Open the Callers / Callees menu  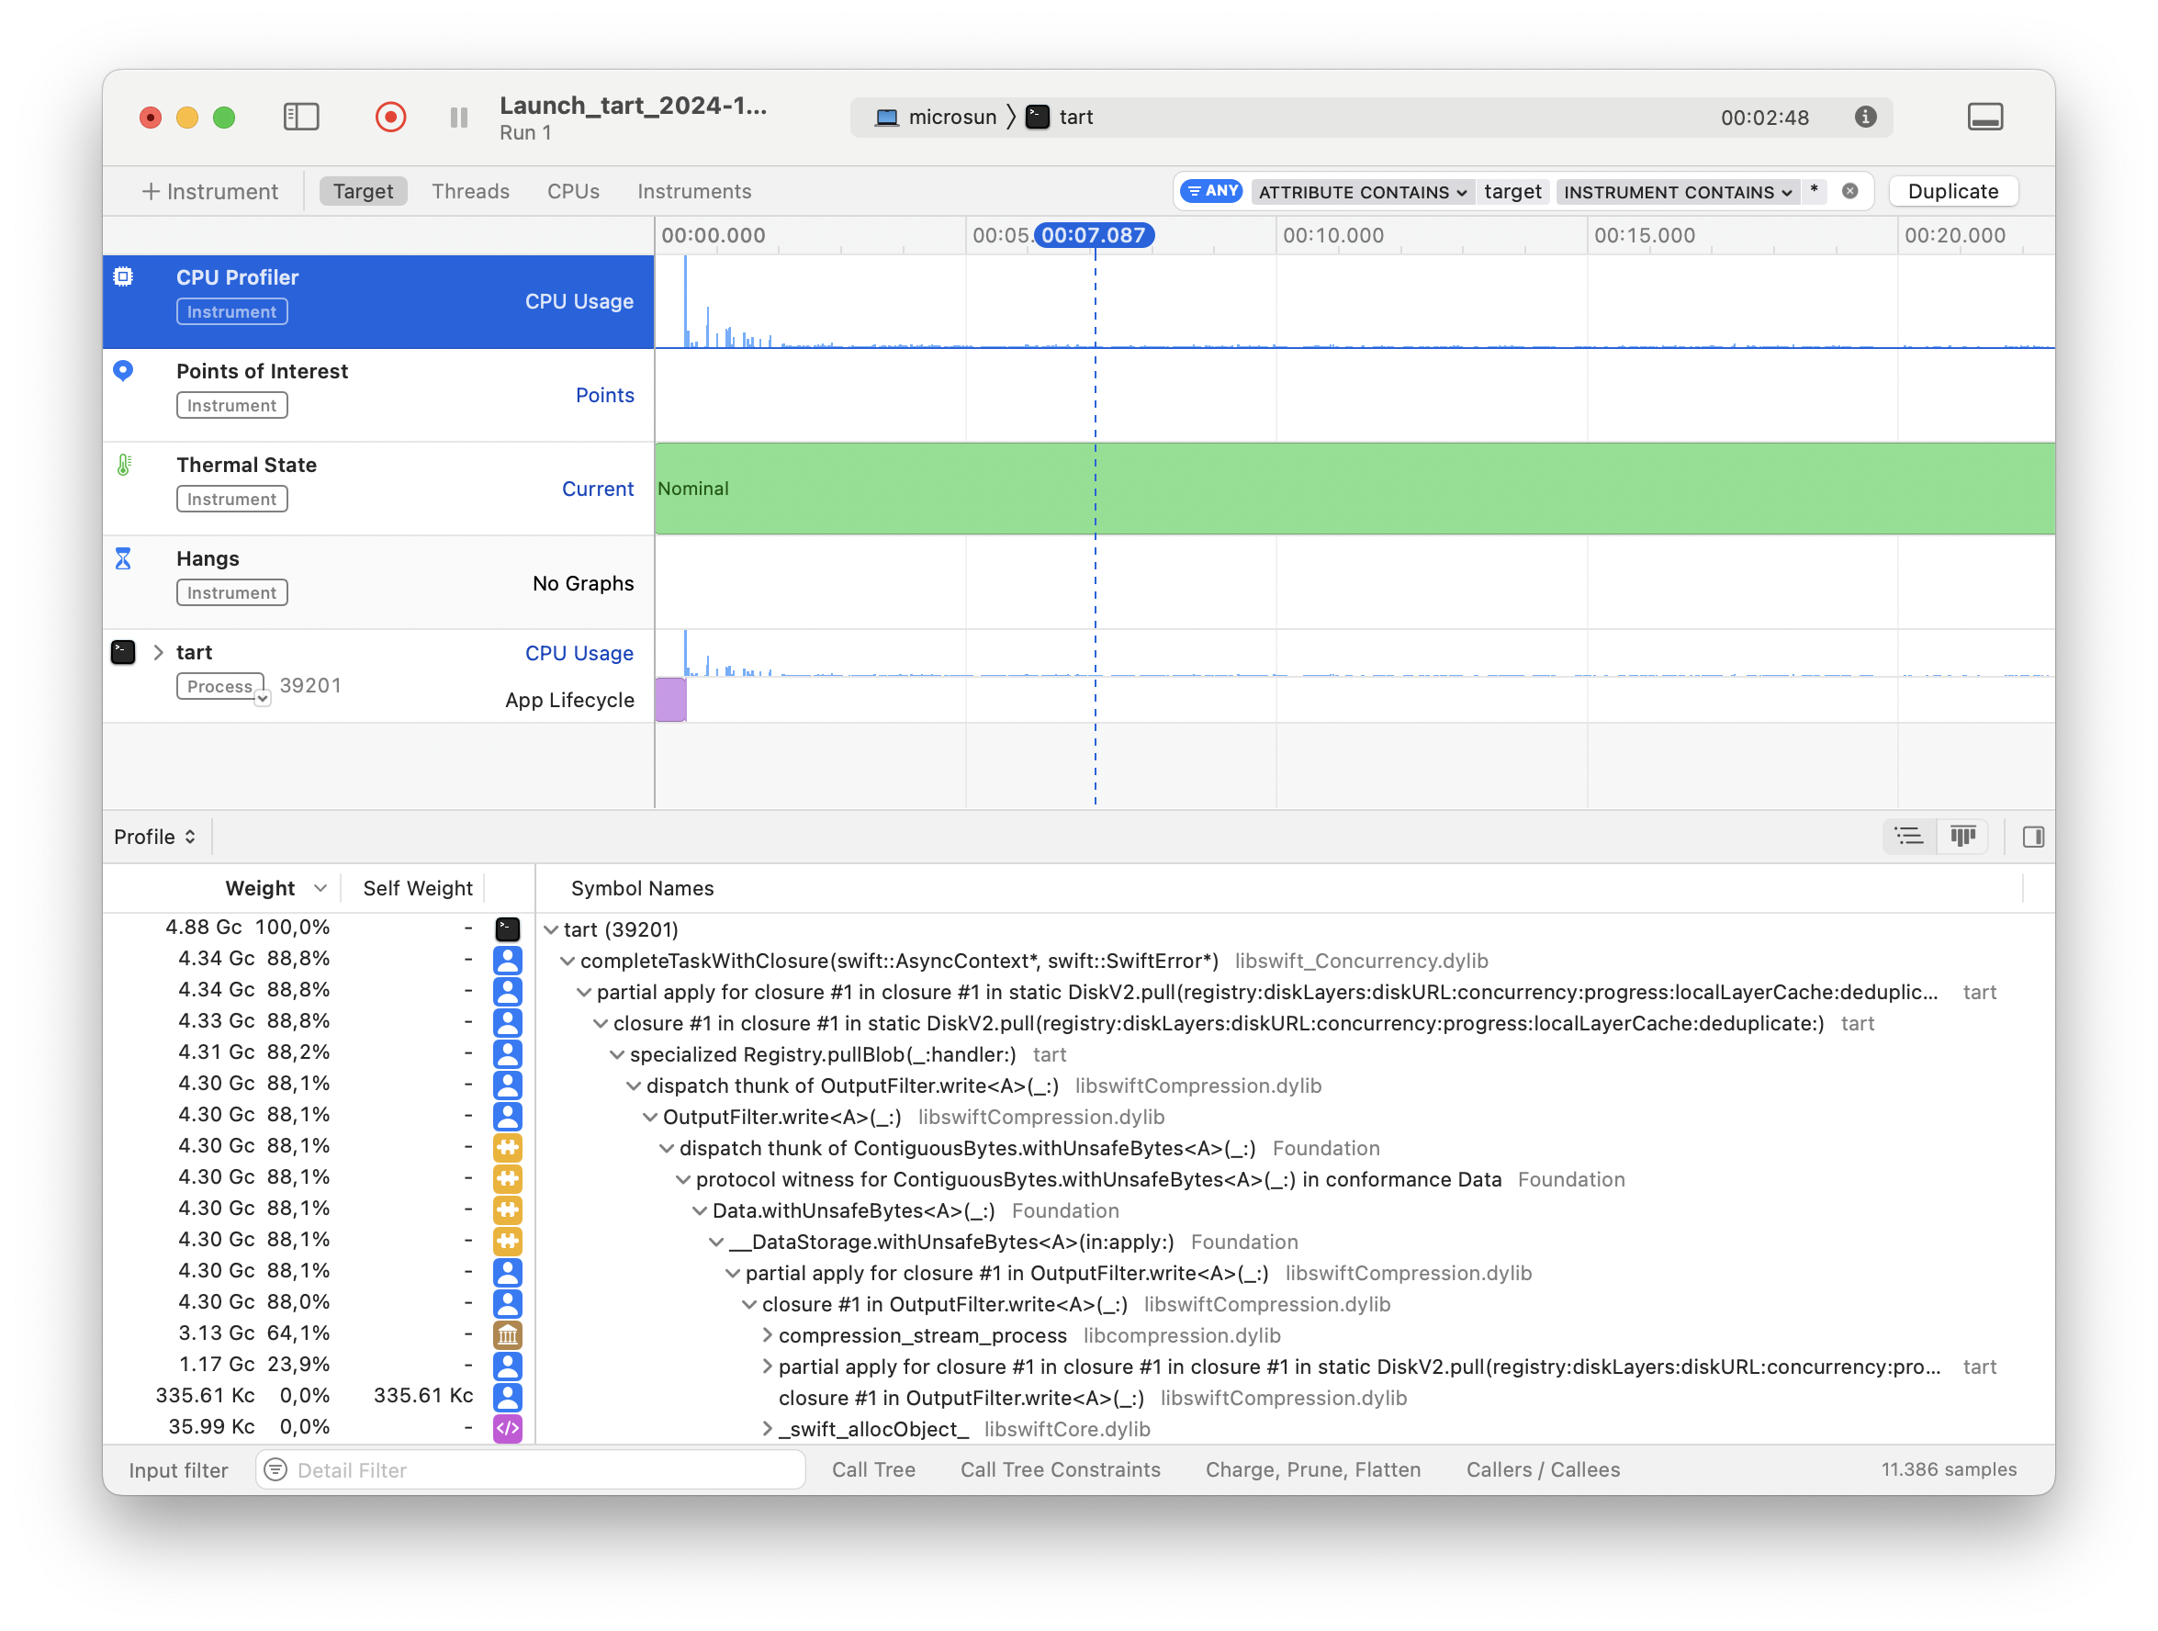click(x=1543, y=1469)
